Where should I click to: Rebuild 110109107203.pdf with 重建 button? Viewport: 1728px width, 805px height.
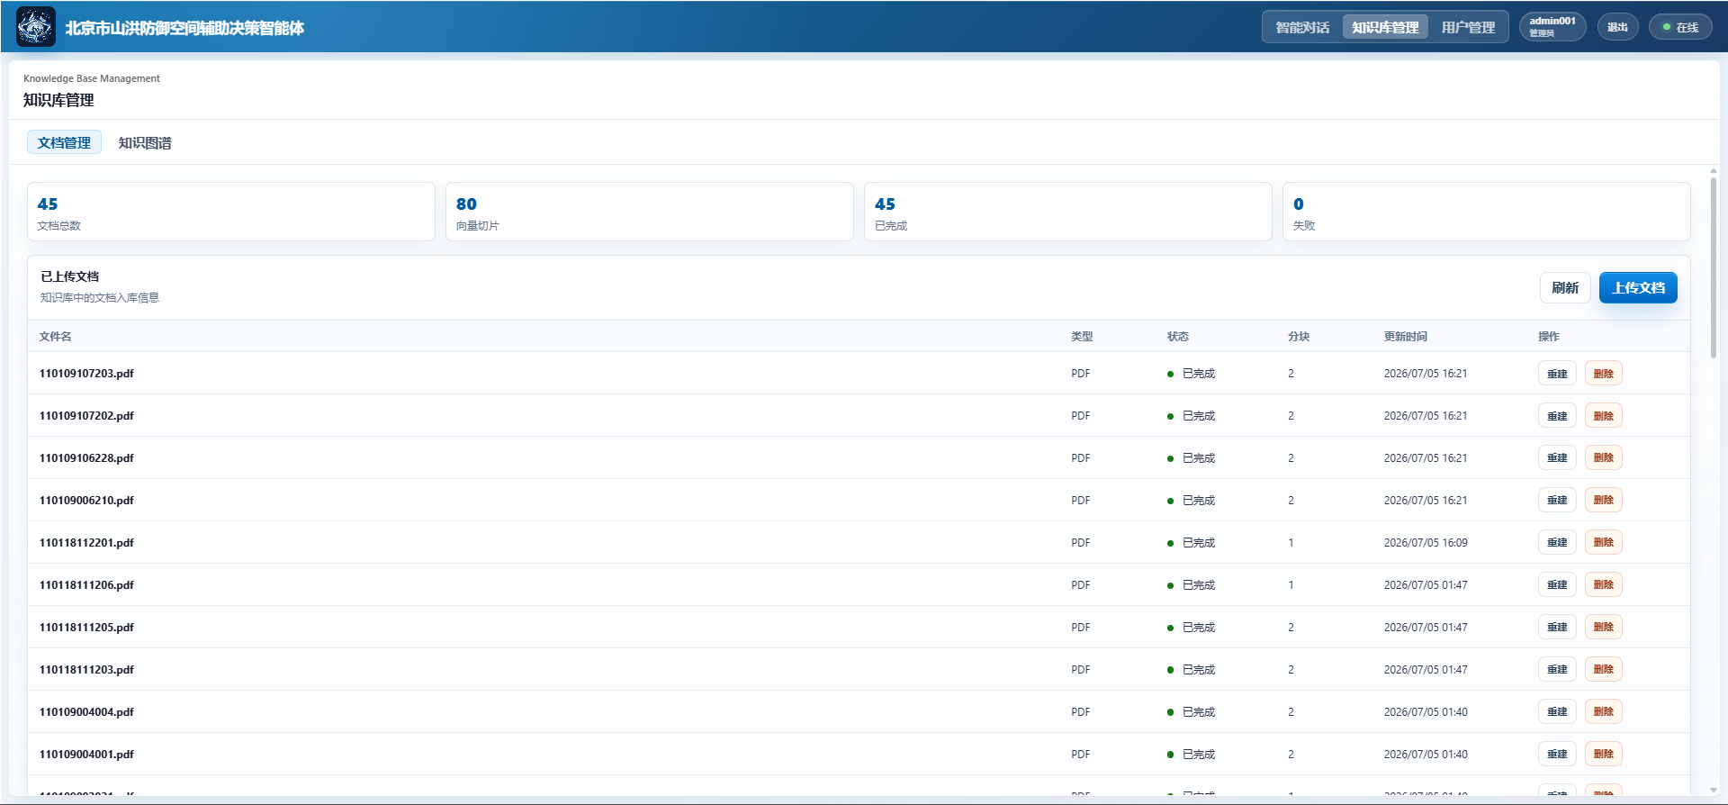[1557, 373]
